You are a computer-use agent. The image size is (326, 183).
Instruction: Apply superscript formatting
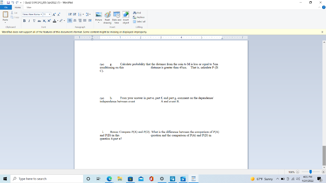pyautogui.click(x=49, y=20)
